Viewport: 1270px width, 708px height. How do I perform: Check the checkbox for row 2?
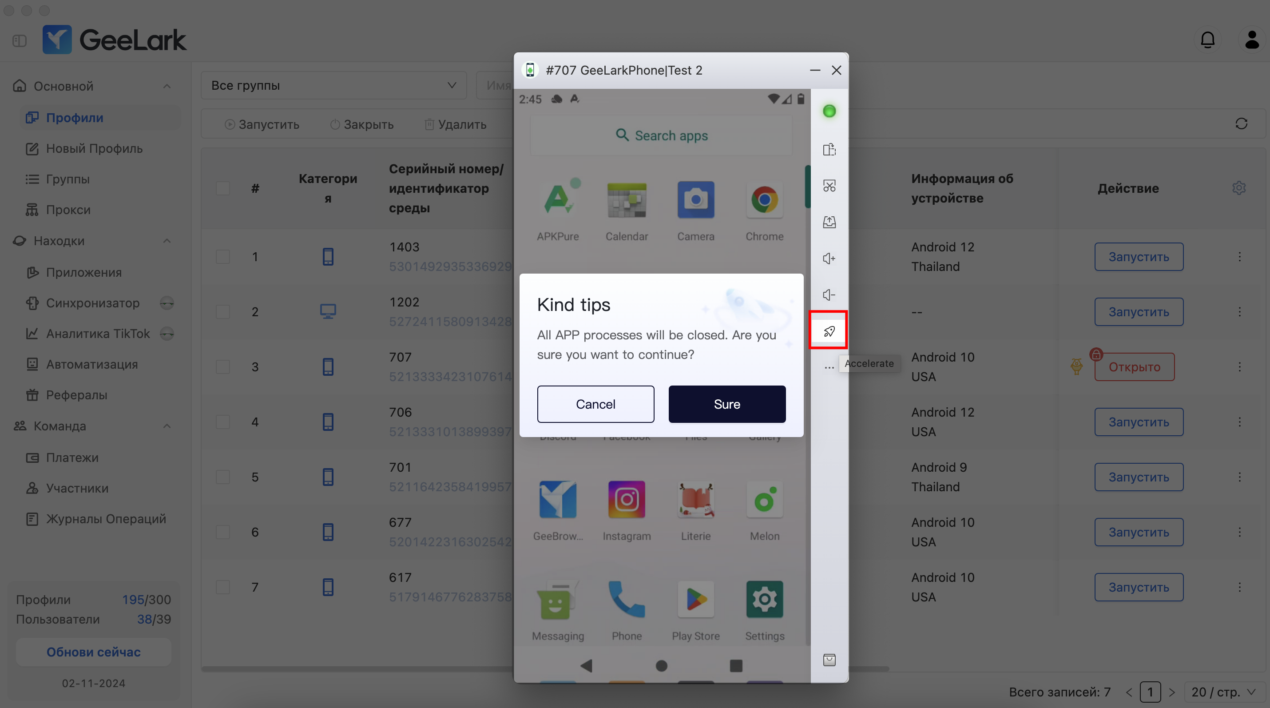click(x=223, y=312)
